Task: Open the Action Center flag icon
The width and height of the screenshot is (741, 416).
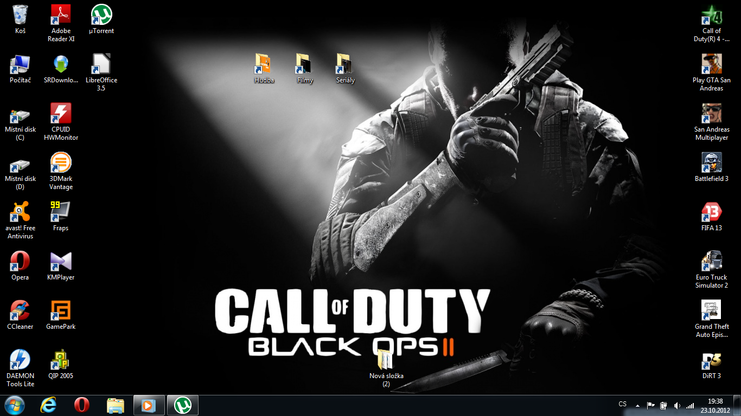Action: [x=650, y=405]
